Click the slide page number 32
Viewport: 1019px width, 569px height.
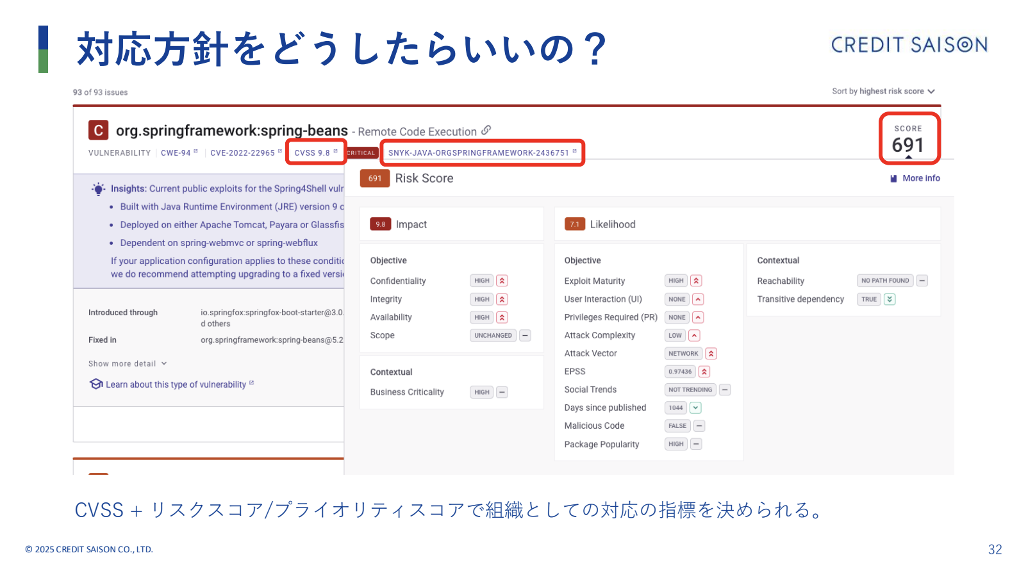point(995,549)
